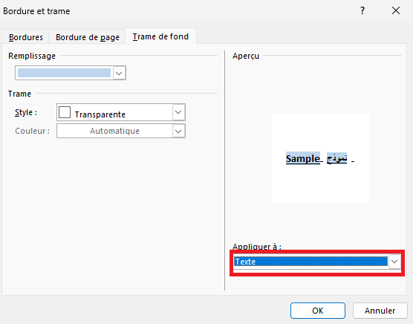Click the white Aperçu preview area

tap(320, 158)
